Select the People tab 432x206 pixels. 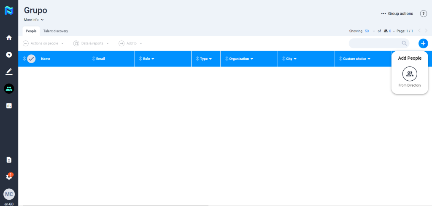point(31,31)
